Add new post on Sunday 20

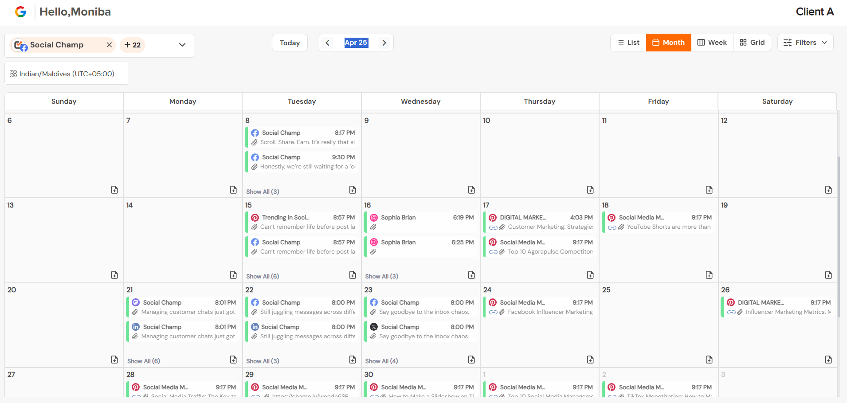point(114,360)
